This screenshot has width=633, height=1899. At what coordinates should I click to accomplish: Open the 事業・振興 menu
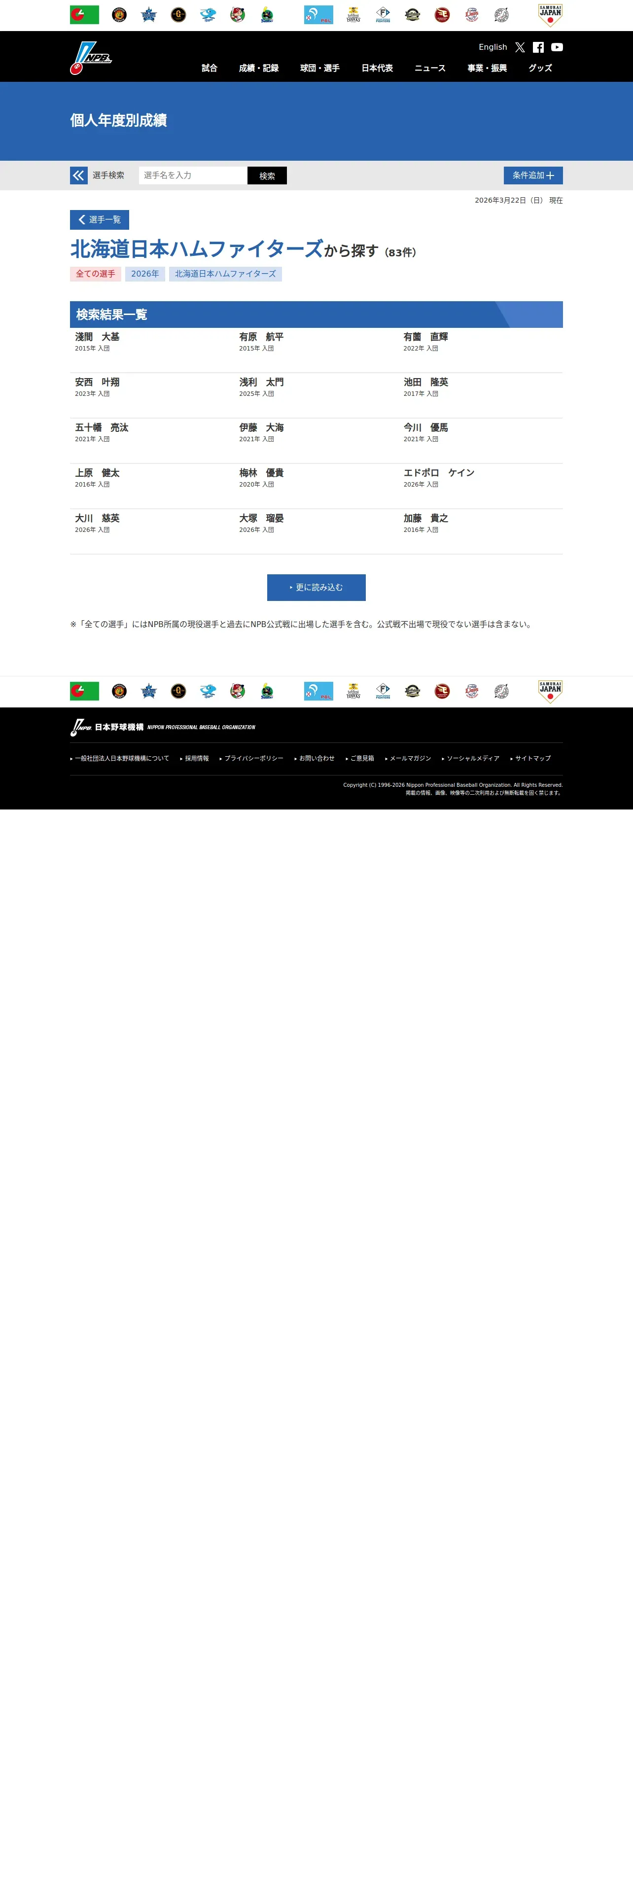click(x=487, y=68)
